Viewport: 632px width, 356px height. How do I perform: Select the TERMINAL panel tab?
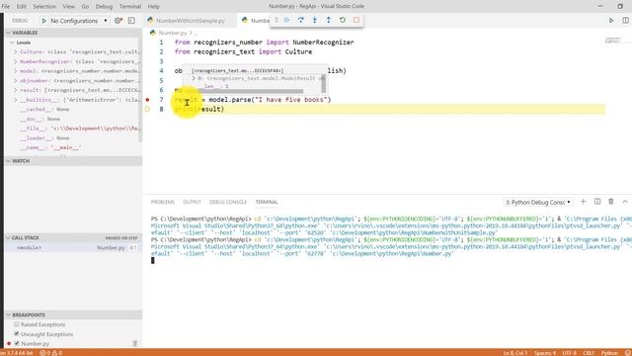pos(267,202)
